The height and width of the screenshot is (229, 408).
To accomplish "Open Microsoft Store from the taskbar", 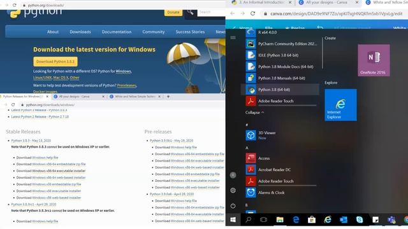I will 312,219.
